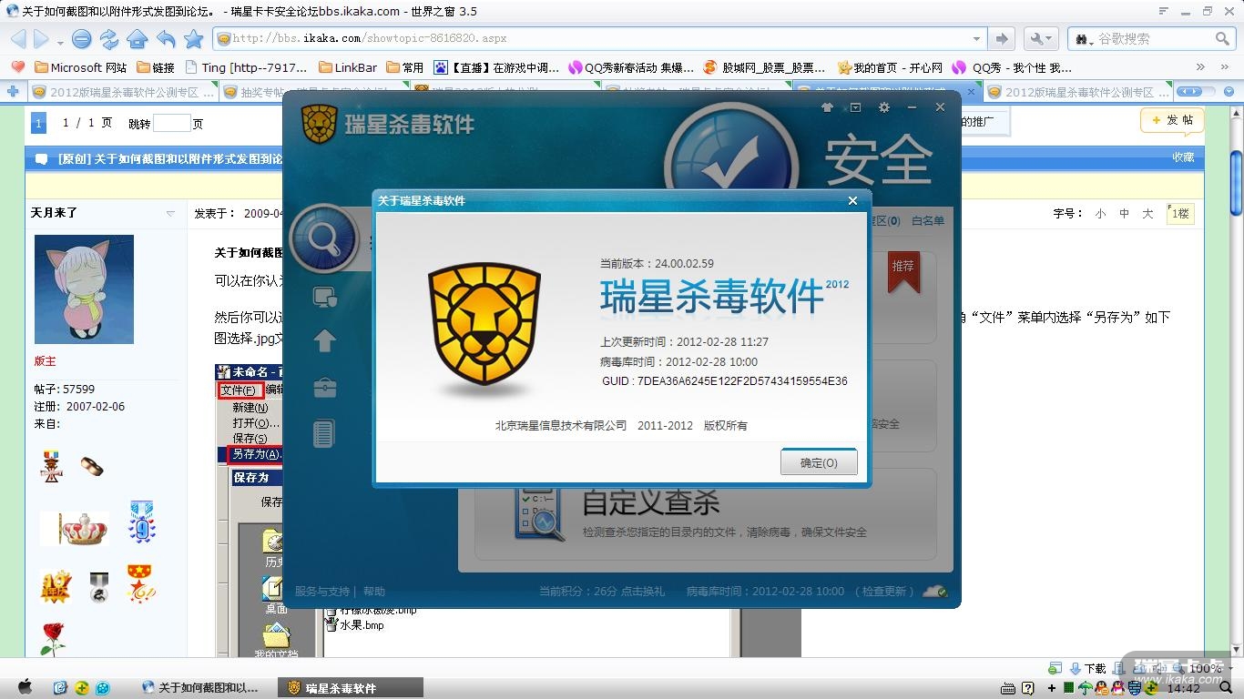Open the 天月来了 user dropdown arrow
1244x699 pixels.
pos(170,214)
